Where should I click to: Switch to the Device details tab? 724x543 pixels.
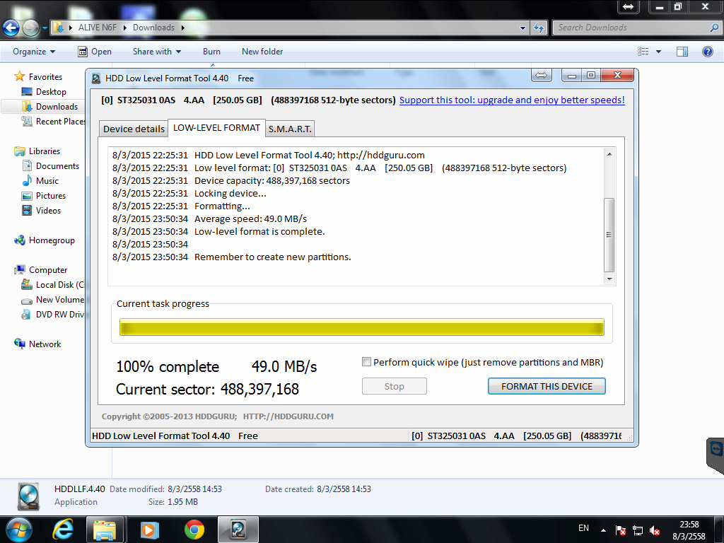pyautogui.click(x=134, y=129)
